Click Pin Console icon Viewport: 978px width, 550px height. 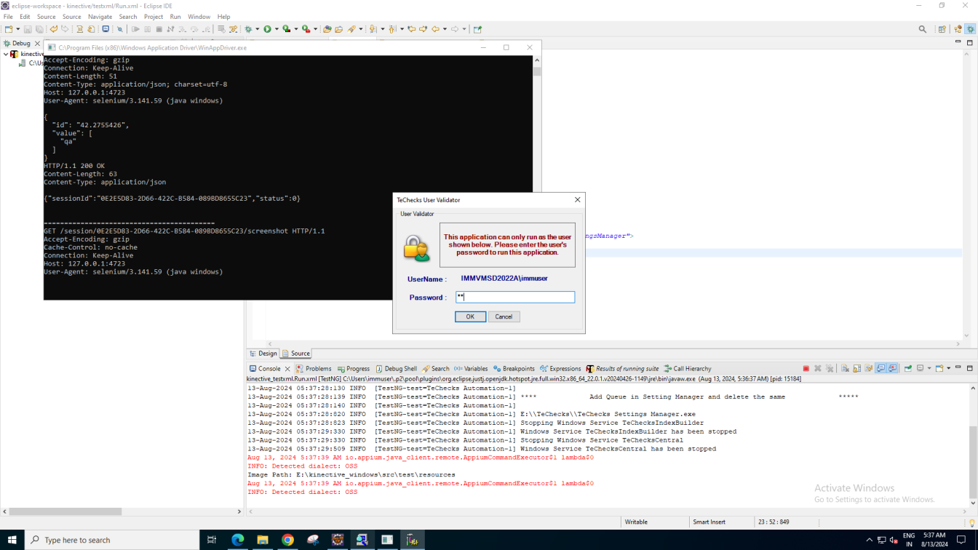907,369
